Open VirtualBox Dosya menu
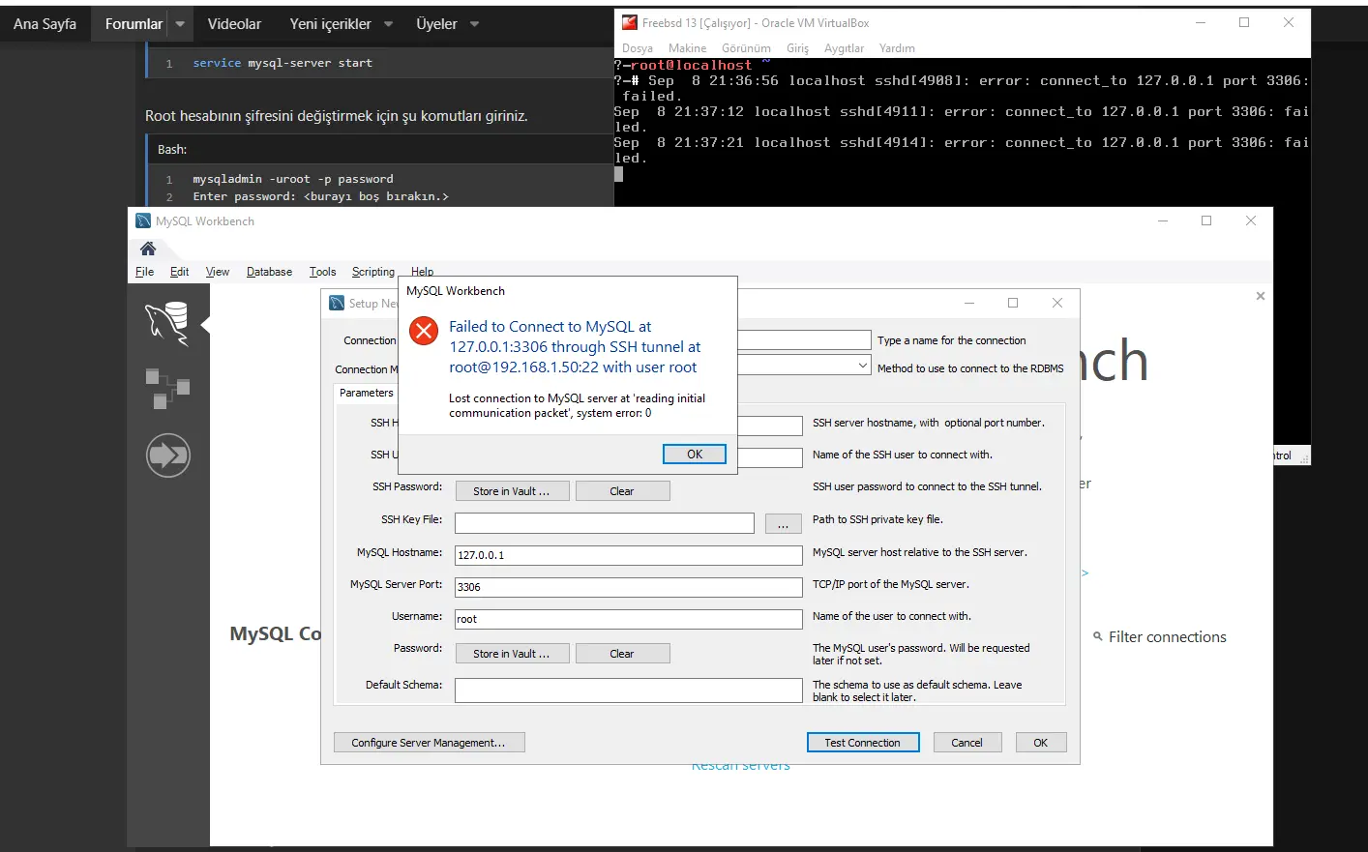This screenshot has width=1368, height=852. coord(637,48)
